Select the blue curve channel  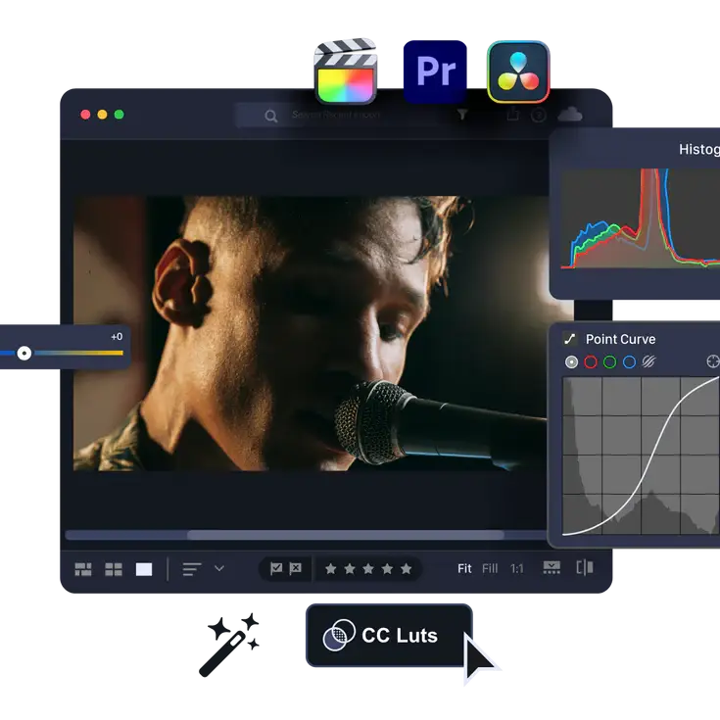[x=629, y=362]
